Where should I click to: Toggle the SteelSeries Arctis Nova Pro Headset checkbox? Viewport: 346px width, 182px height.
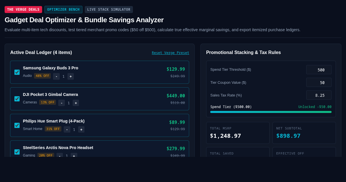tap(17, 152)
